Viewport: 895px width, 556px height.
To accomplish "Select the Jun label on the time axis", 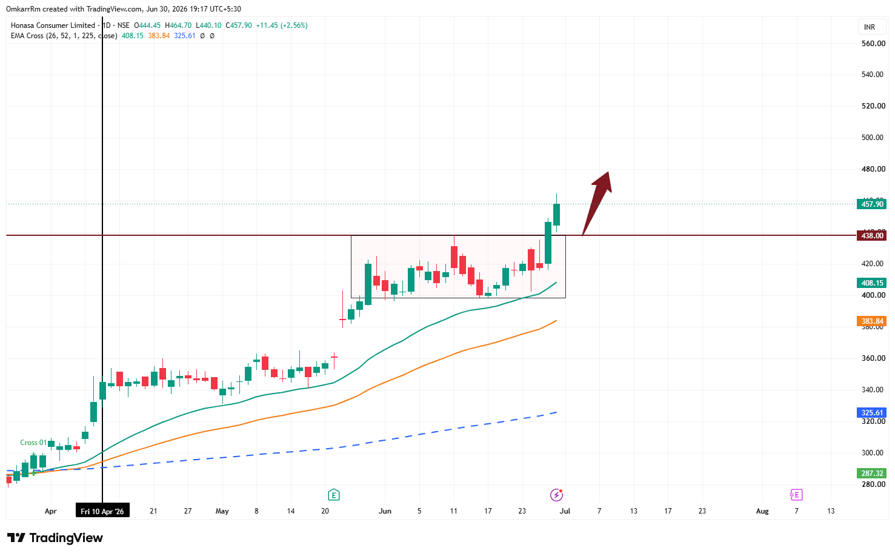I will pyautogui.click(x=385, y=511).
